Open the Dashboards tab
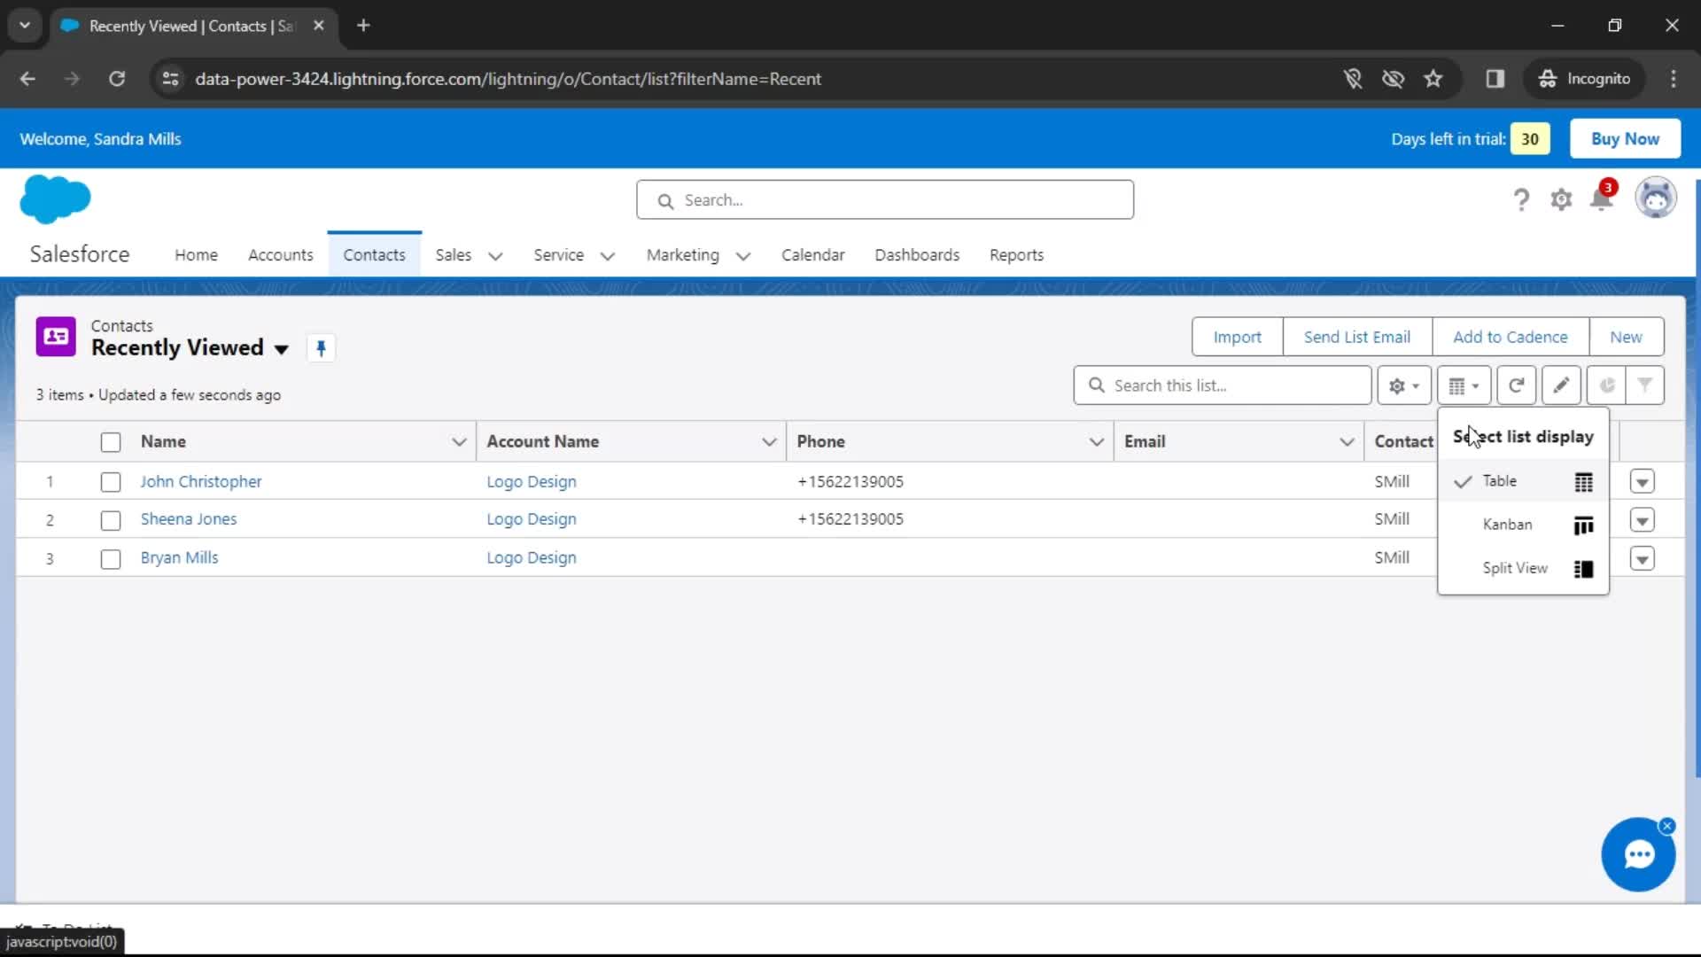The image size is (1701, 957). tap(917, 255)
